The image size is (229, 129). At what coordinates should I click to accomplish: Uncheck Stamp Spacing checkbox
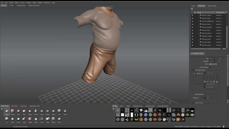pos(194,94)
